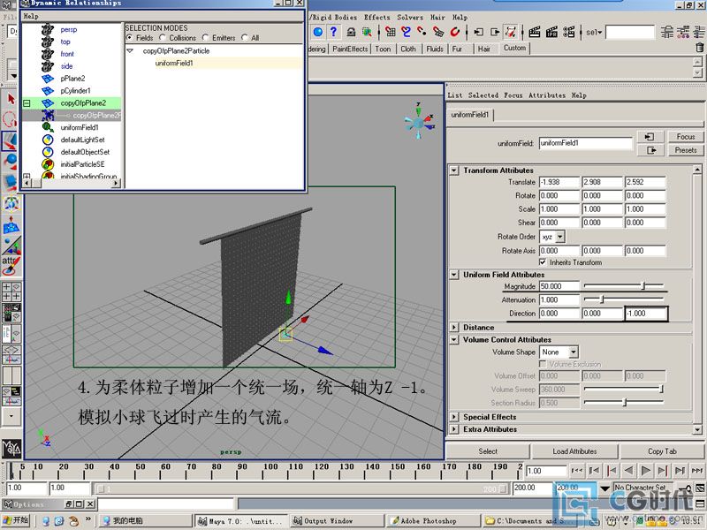Click the Focus button

pyautogui.click(x=686, y=137)
